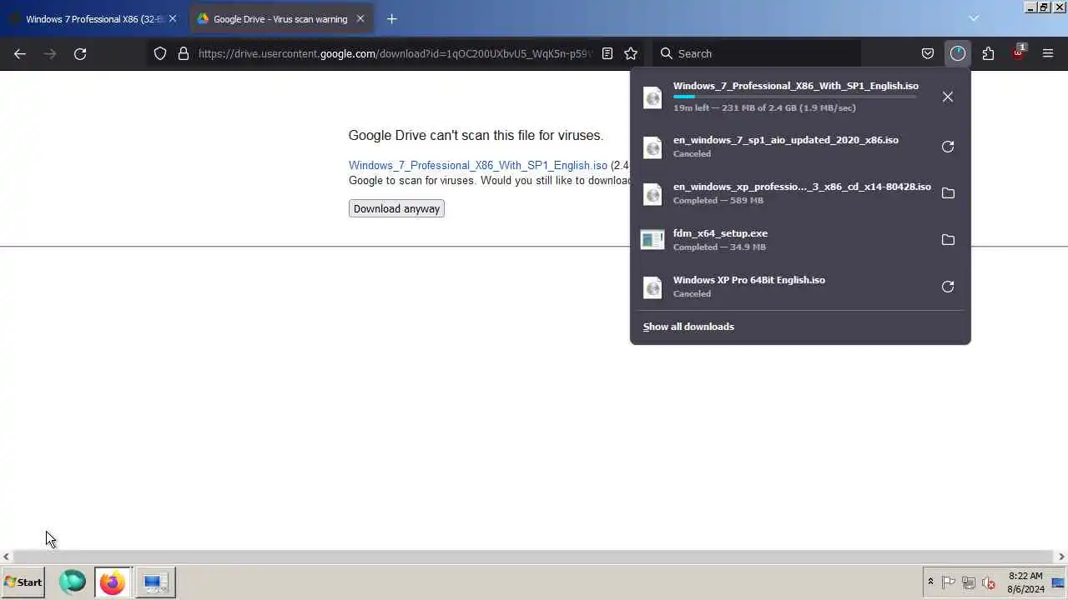Click the monitor app taskbar icon
Viewport: 1068px width, 600px height.
pyautogui.click(x=155, y=582)
